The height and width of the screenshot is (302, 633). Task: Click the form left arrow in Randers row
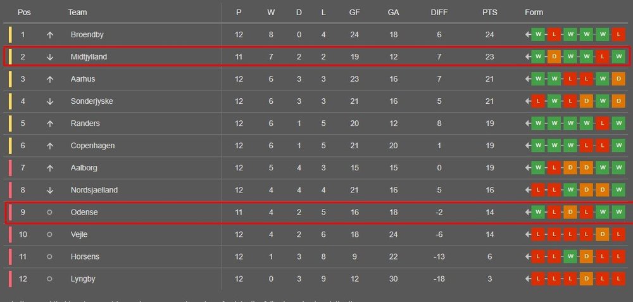(x=527, y=123)
